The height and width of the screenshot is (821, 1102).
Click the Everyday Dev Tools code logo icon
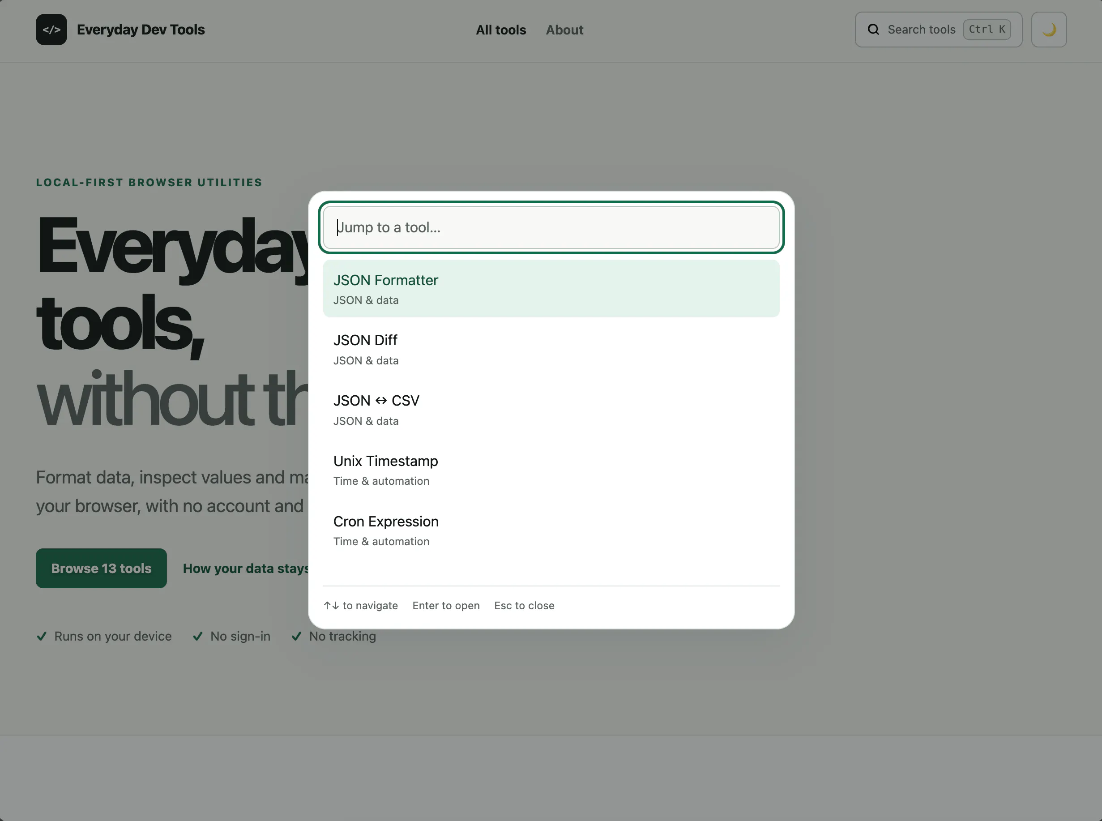point(51,30)
